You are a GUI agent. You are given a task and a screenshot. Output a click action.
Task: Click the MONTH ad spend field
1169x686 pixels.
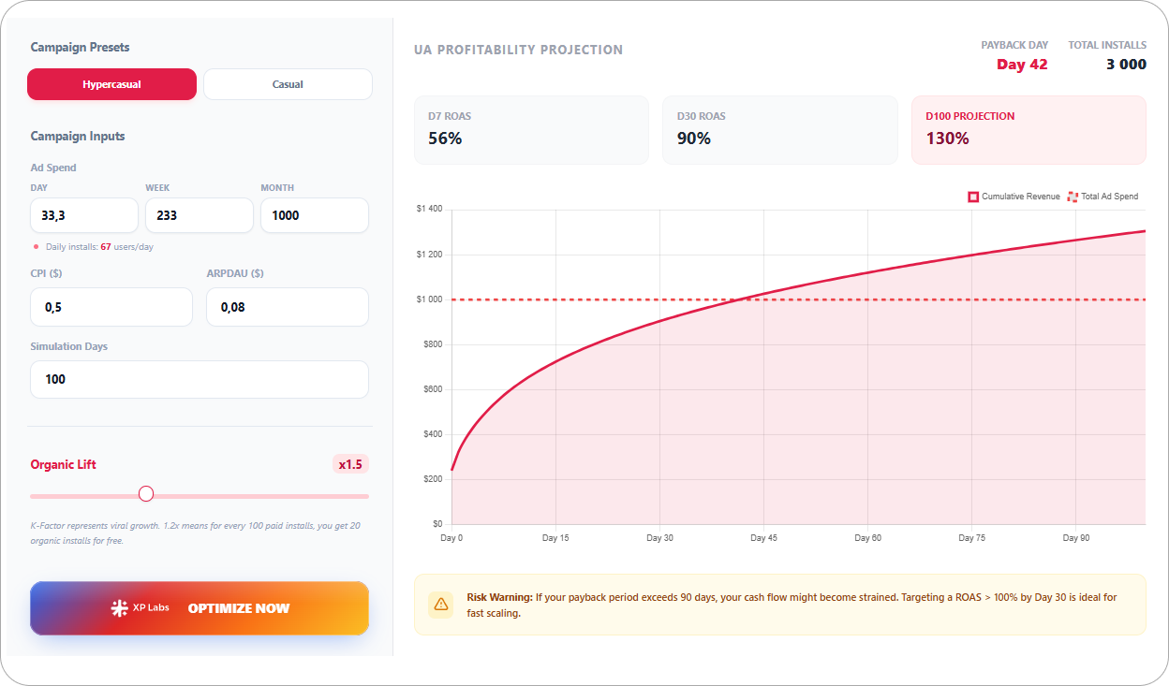tap(314, 214)
